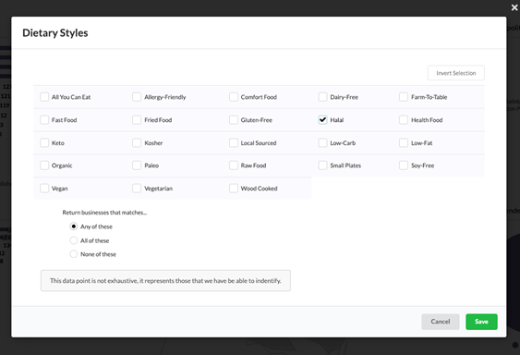520x355 pixels.
Task: Click the data point not exhaustive notice
Action: point(165,281)
